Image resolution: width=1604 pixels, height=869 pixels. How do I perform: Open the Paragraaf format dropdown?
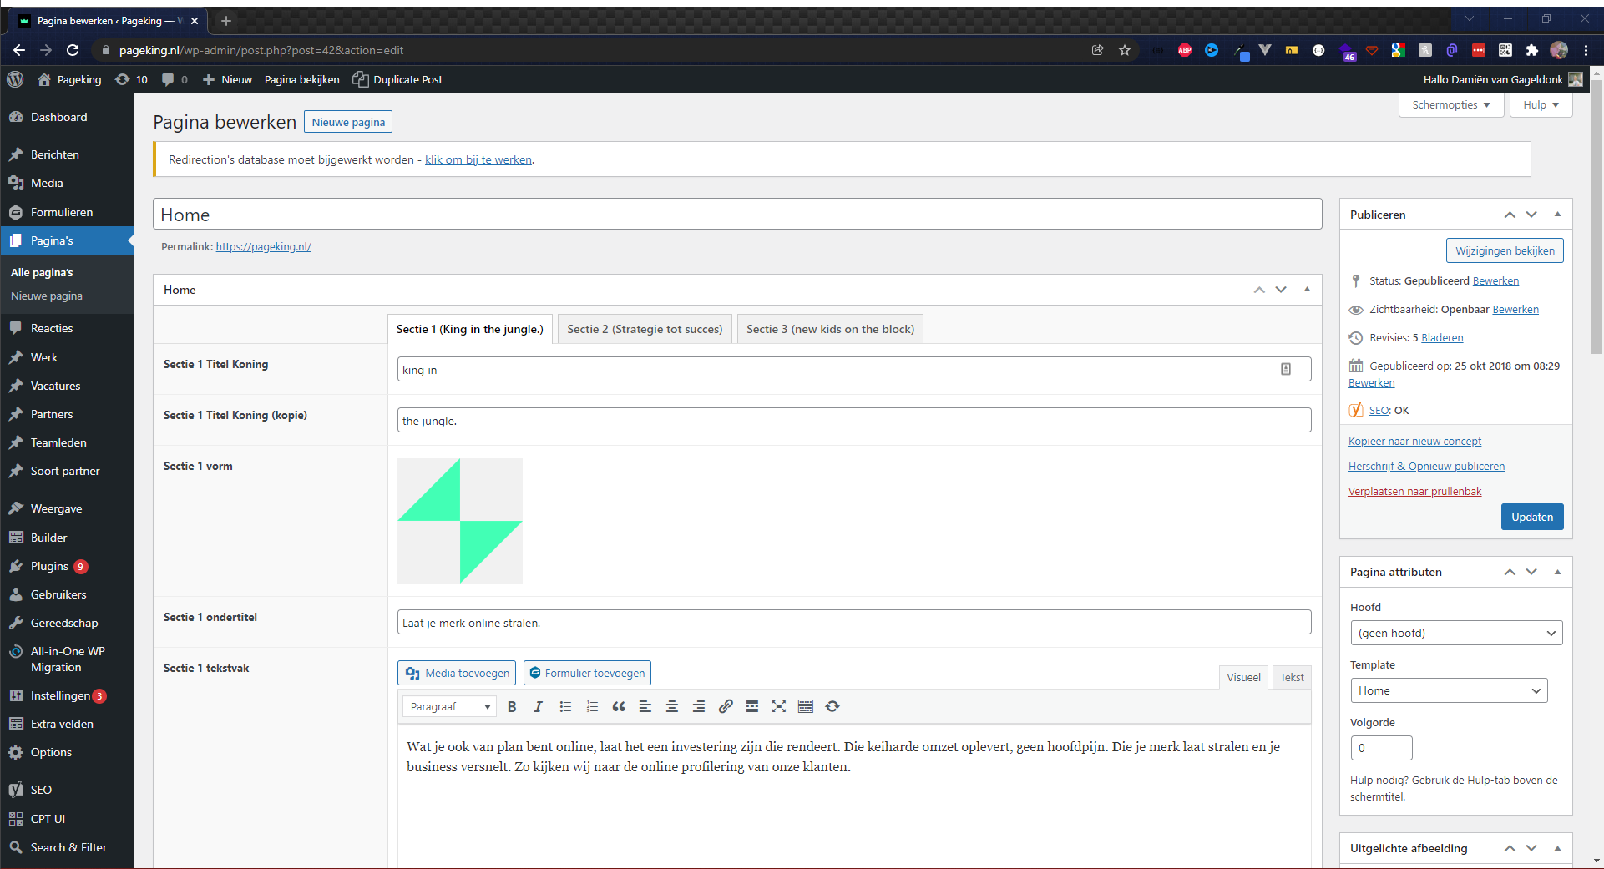[449, 707]
